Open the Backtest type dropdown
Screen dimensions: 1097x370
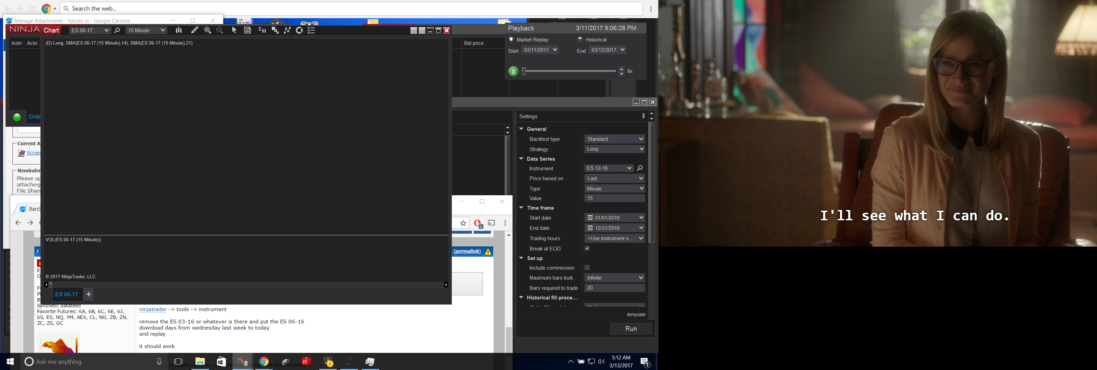pyautogui.click(x=615, y=139)
